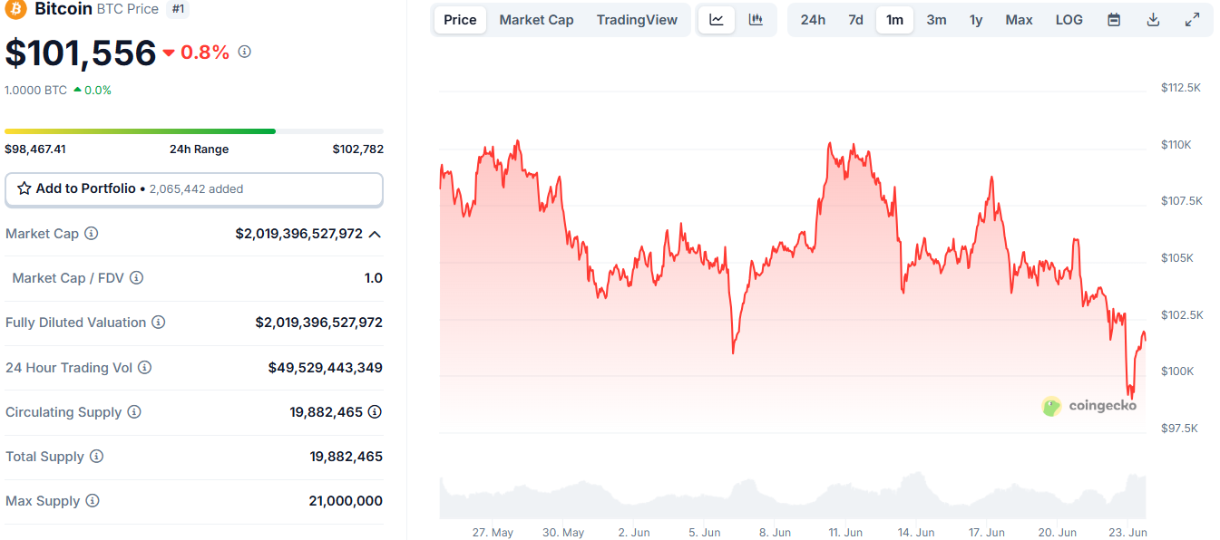
Task: Click the volume histogram below the chart
Action: [x=793, y=496]
